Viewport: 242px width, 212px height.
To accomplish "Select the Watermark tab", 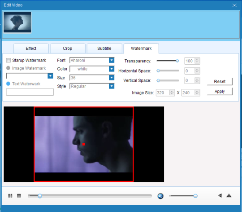I will coord(141,49).
